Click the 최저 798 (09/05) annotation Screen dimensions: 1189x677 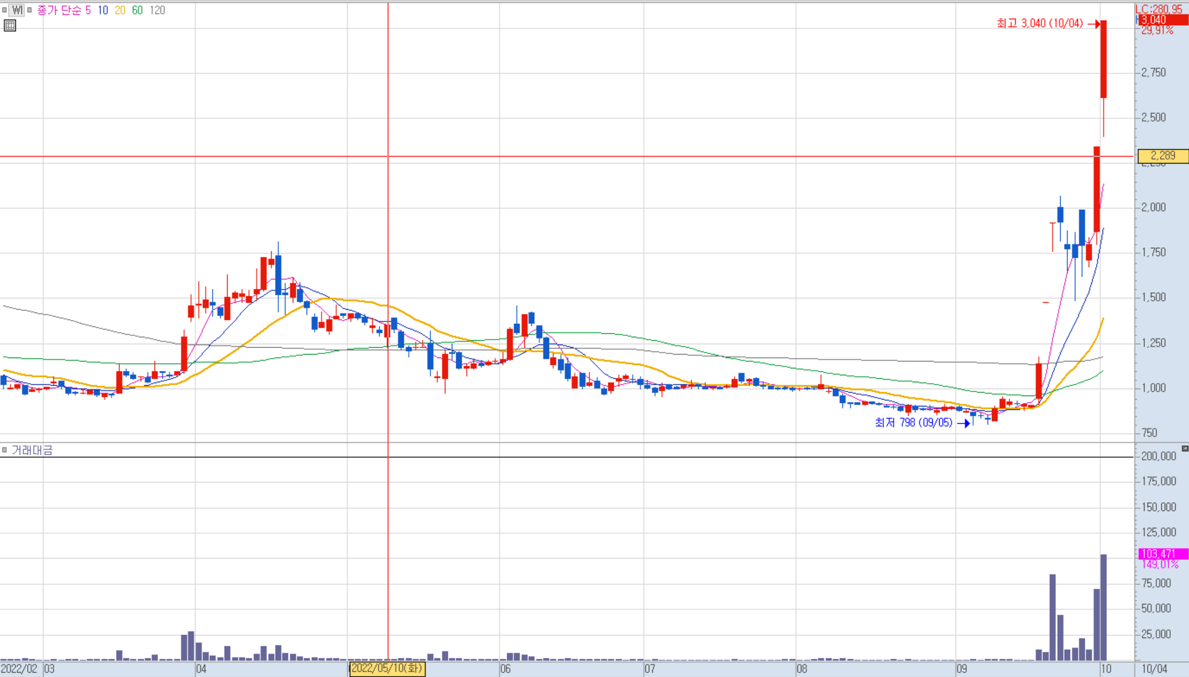(913, 423)
